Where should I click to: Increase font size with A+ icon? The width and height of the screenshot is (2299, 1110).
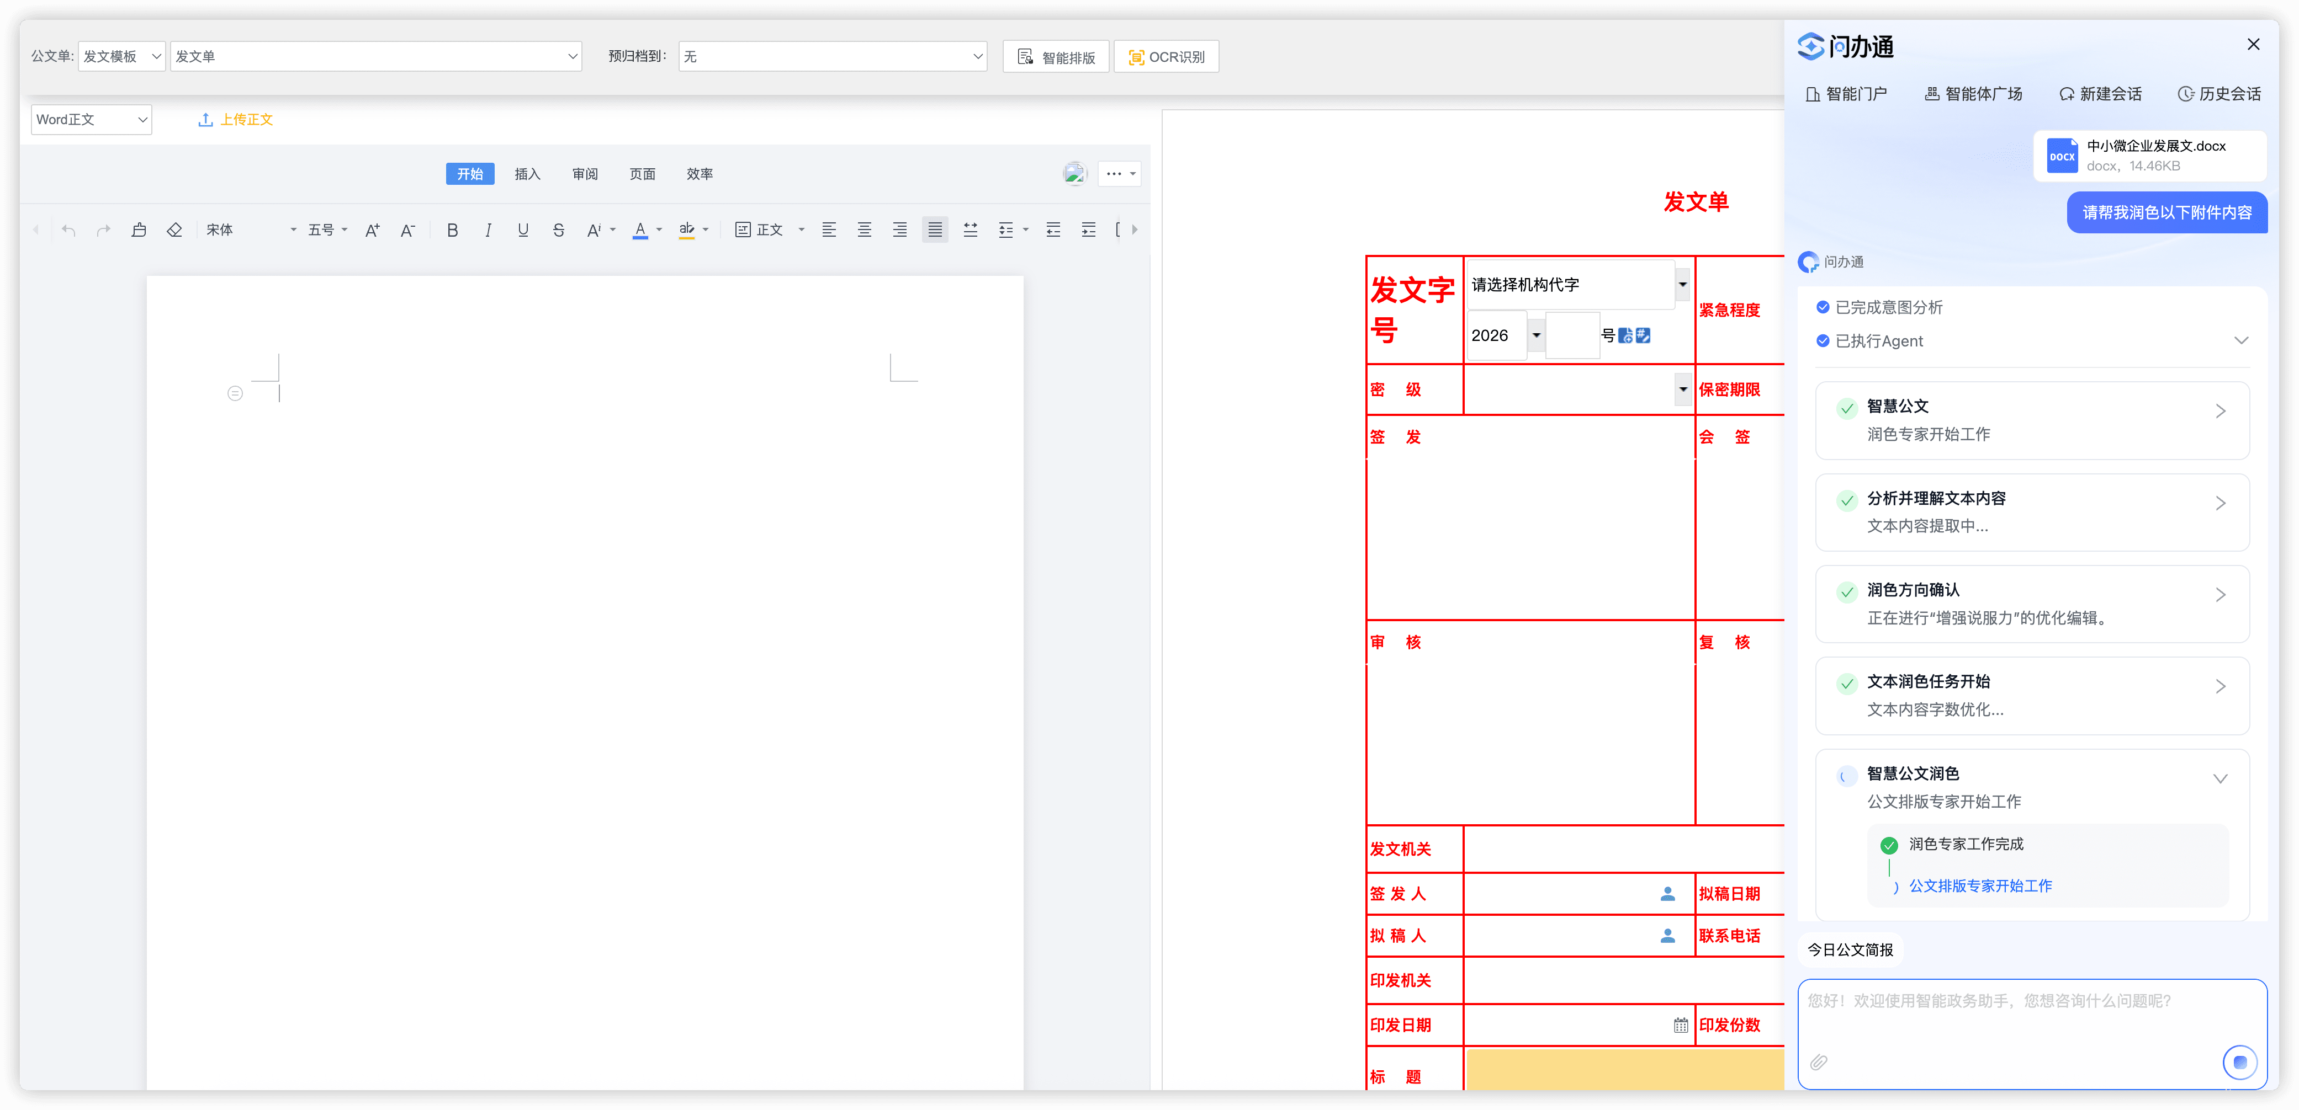(x=373, y=230)
